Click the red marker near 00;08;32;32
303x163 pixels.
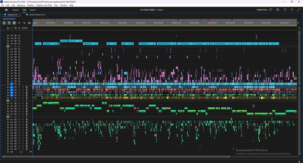(x=178, y=20)
